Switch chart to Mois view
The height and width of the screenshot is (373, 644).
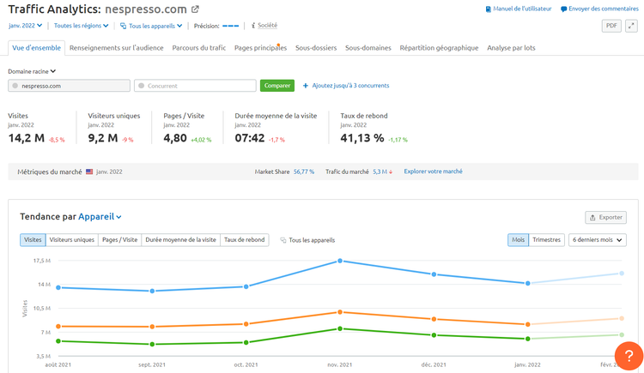click(518, 239)
